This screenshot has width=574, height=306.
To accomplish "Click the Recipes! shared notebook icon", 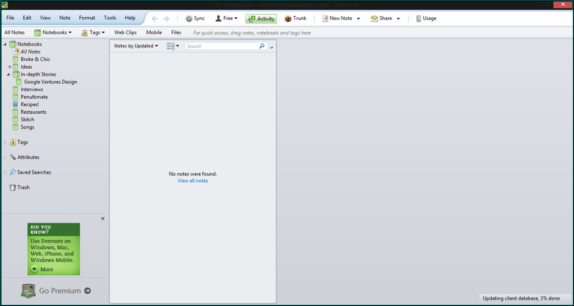I will tap(15, 104).
